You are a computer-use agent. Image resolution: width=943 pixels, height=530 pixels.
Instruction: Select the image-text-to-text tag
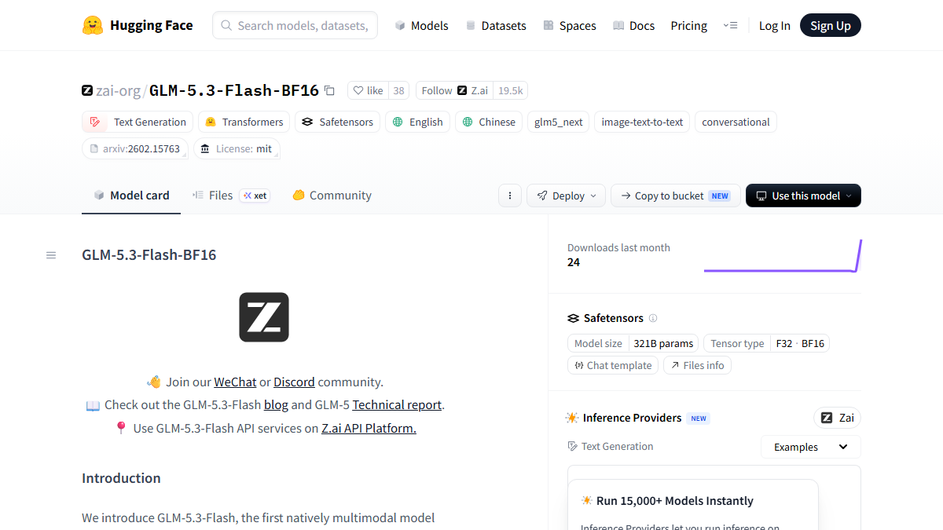tap(642, 122)
